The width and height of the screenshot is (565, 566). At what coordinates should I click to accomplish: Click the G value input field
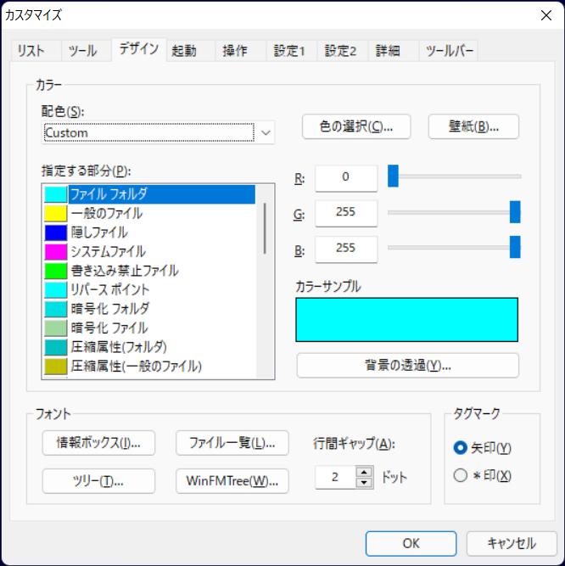click(346, 213)
